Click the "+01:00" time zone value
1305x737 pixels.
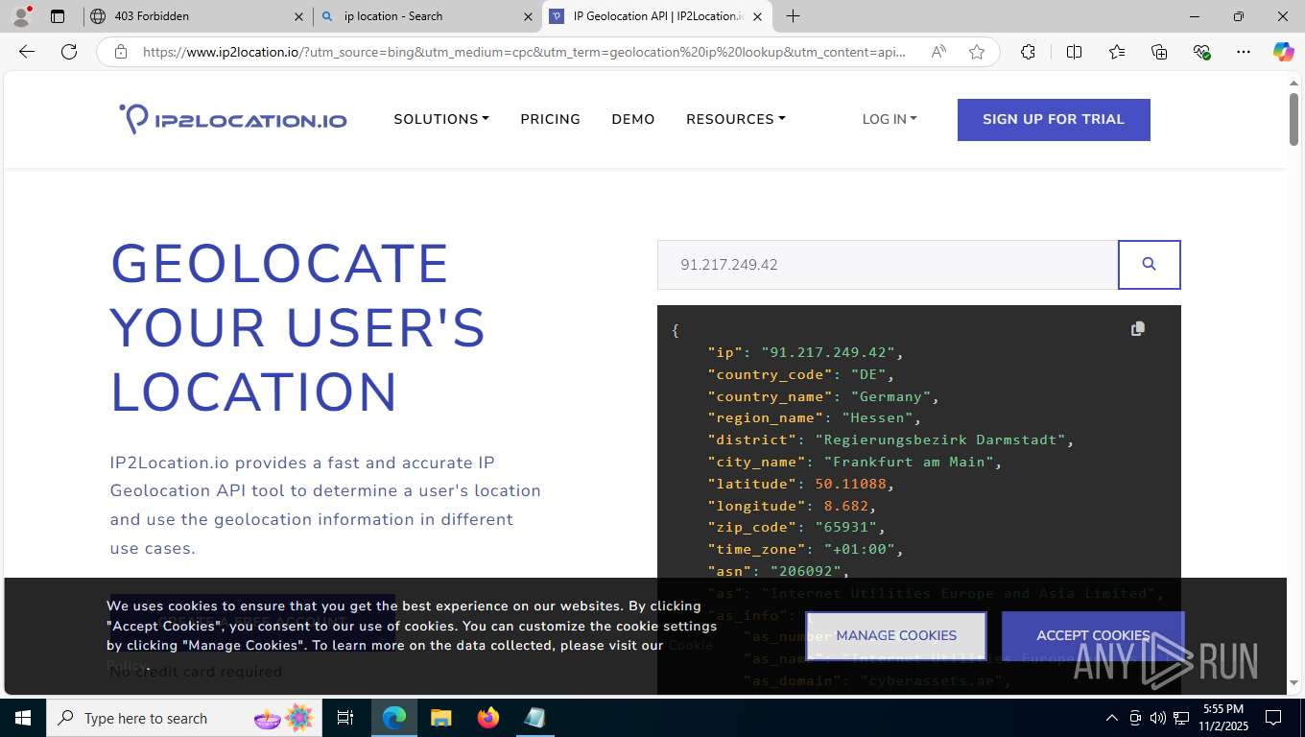point(859,549)
